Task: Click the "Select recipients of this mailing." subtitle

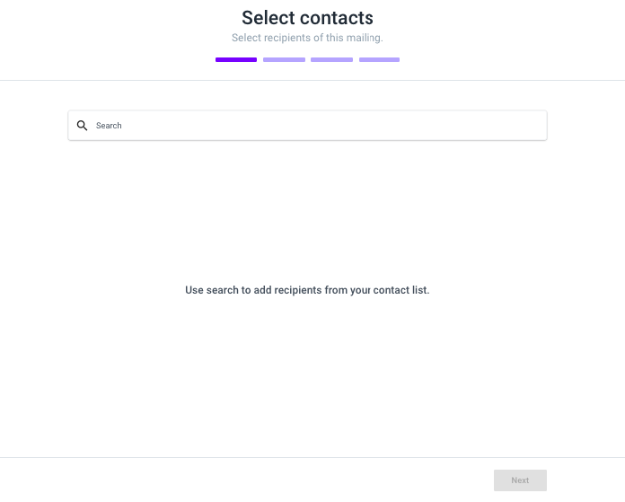Action: tap(307, 38)
